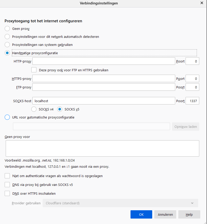The image size is (207, 224).
Task: Click the FTP-proxy address field
Action: (104, 87)
